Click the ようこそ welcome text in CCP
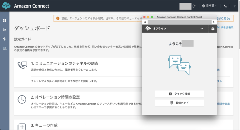This screenshot has width=240, height=130. [x=175, y=44]
